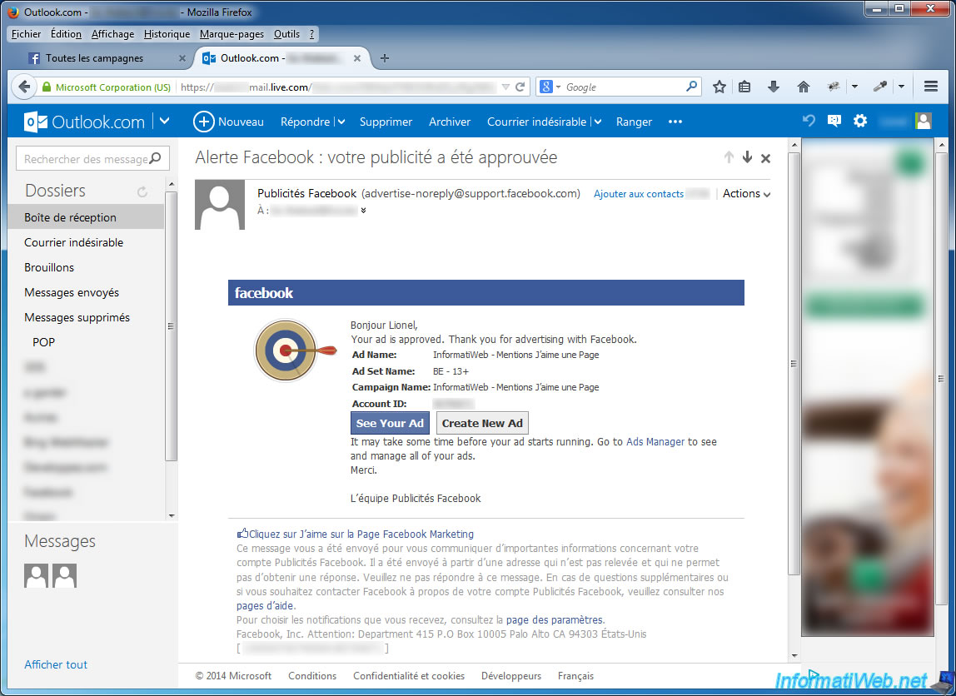The width and height of the screenshot is (956, 696).
Task: Open Outlook settings gear
Action: coord(859,122)
